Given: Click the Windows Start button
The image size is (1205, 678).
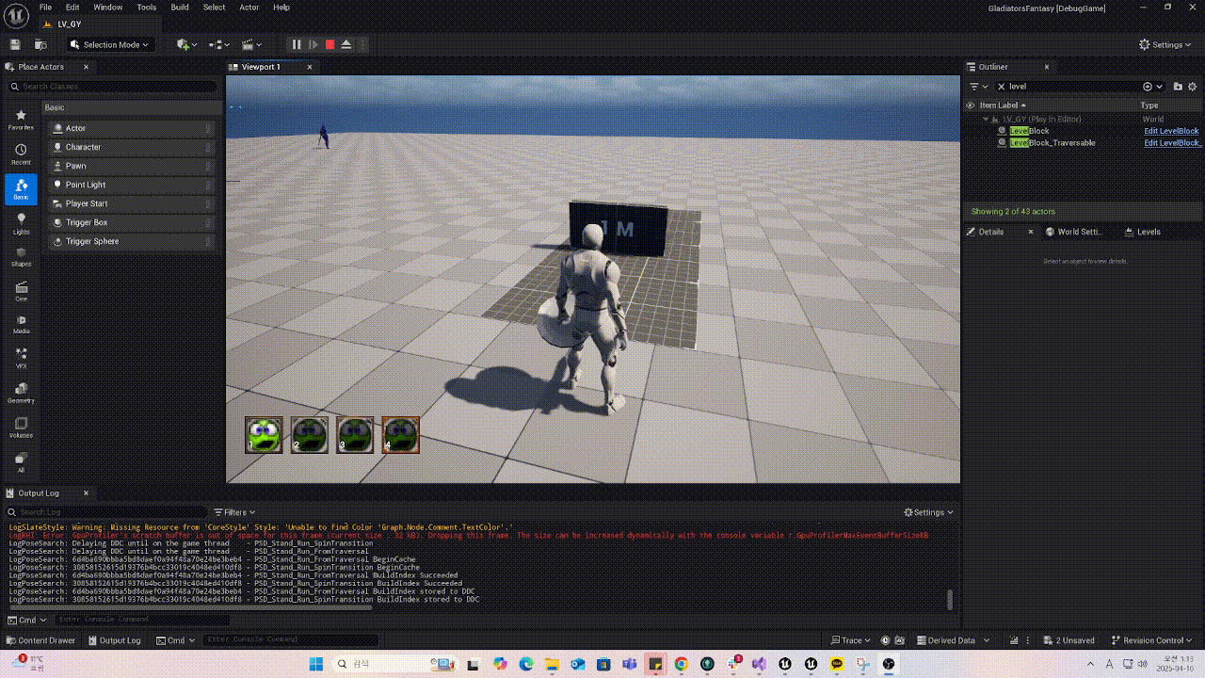Looking at the screenshot, I should tap(314, 664).
